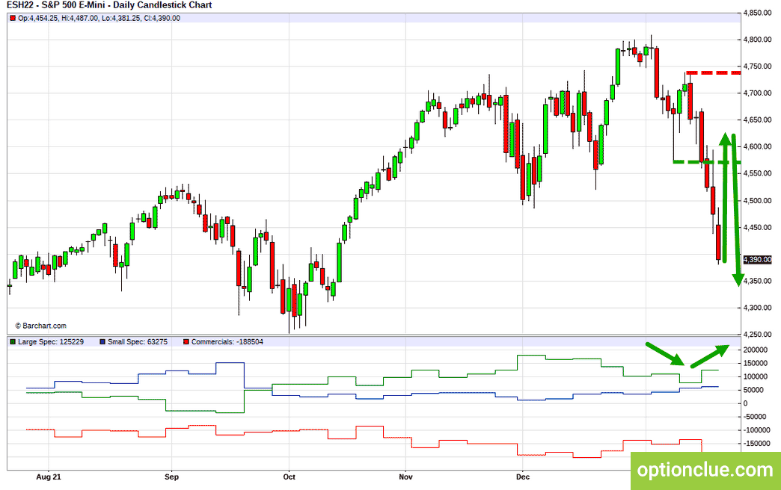The height and width of the screenshot is (490, 781).
Task: Click the Op:4,454.25 open price value
Action: point(38,19)
